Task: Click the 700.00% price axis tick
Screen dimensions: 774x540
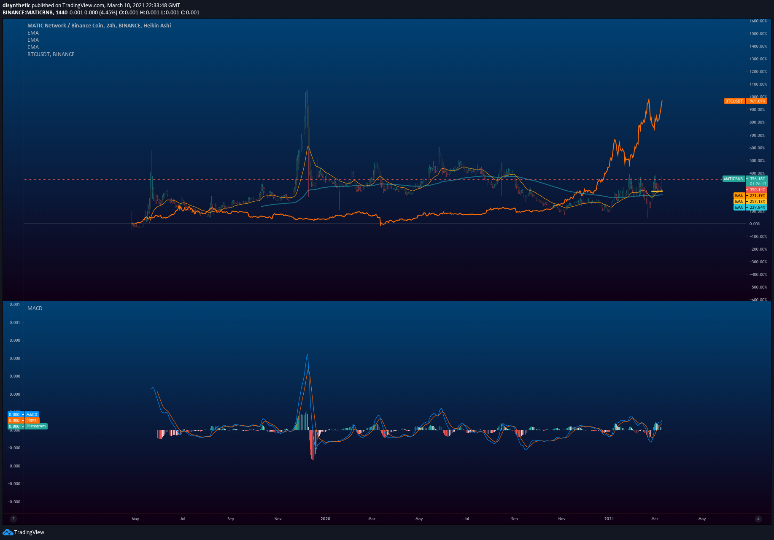Action: 757,135
